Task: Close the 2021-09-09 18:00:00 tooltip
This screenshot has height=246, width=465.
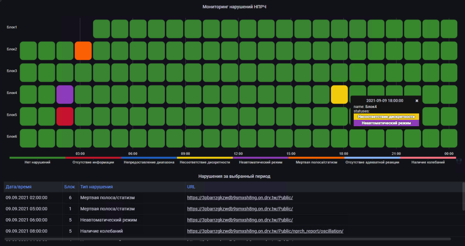Action: [x=417, y=100]
